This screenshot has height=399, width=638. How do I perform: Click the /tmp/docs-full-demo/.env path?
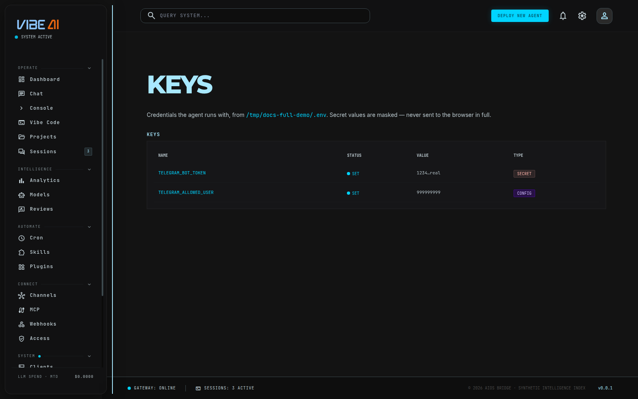click(286, 115)
